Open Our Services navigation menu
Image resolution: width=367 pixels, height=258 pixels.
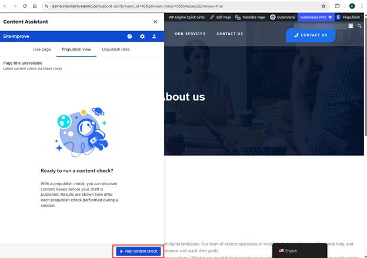[x=190, y=33]
